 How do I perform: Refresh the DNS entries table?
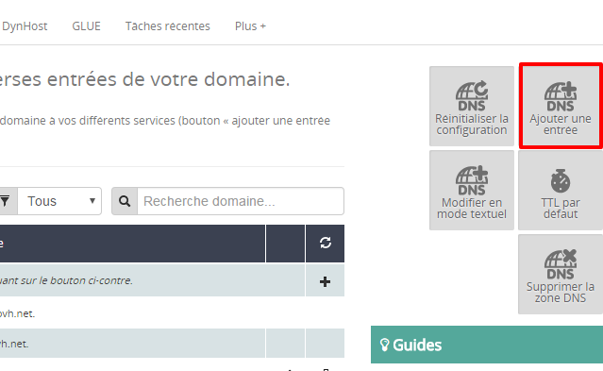click(x=326, y=243)
